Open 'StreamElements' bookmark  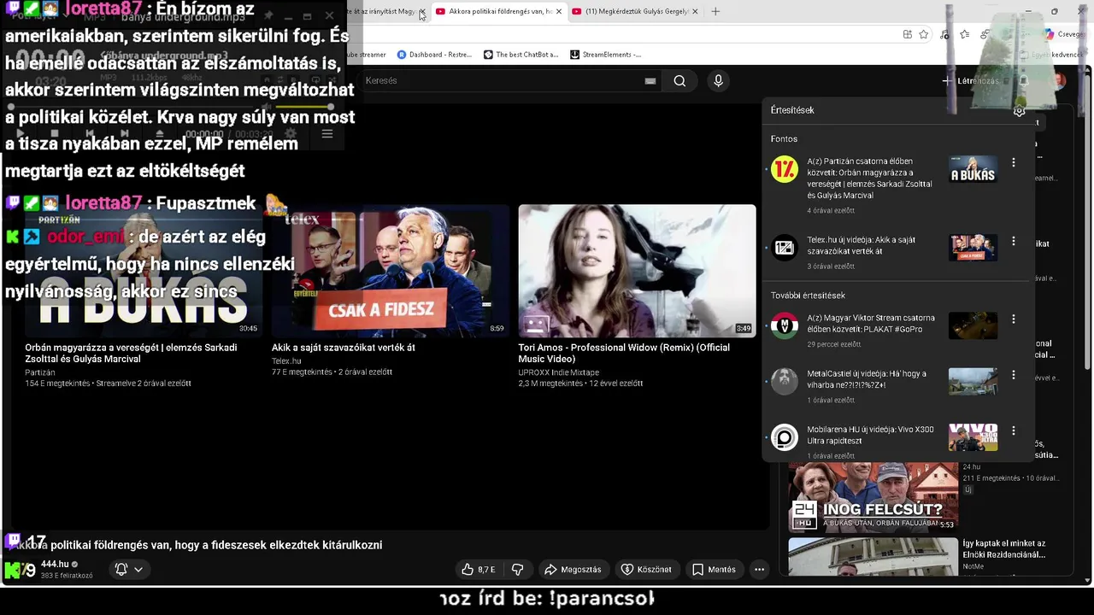point(605,54)
